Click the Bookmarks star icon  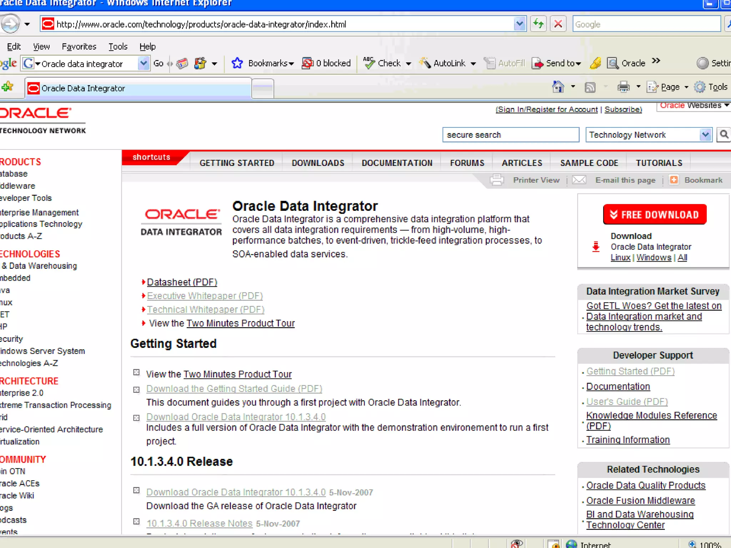click(237, 63)
